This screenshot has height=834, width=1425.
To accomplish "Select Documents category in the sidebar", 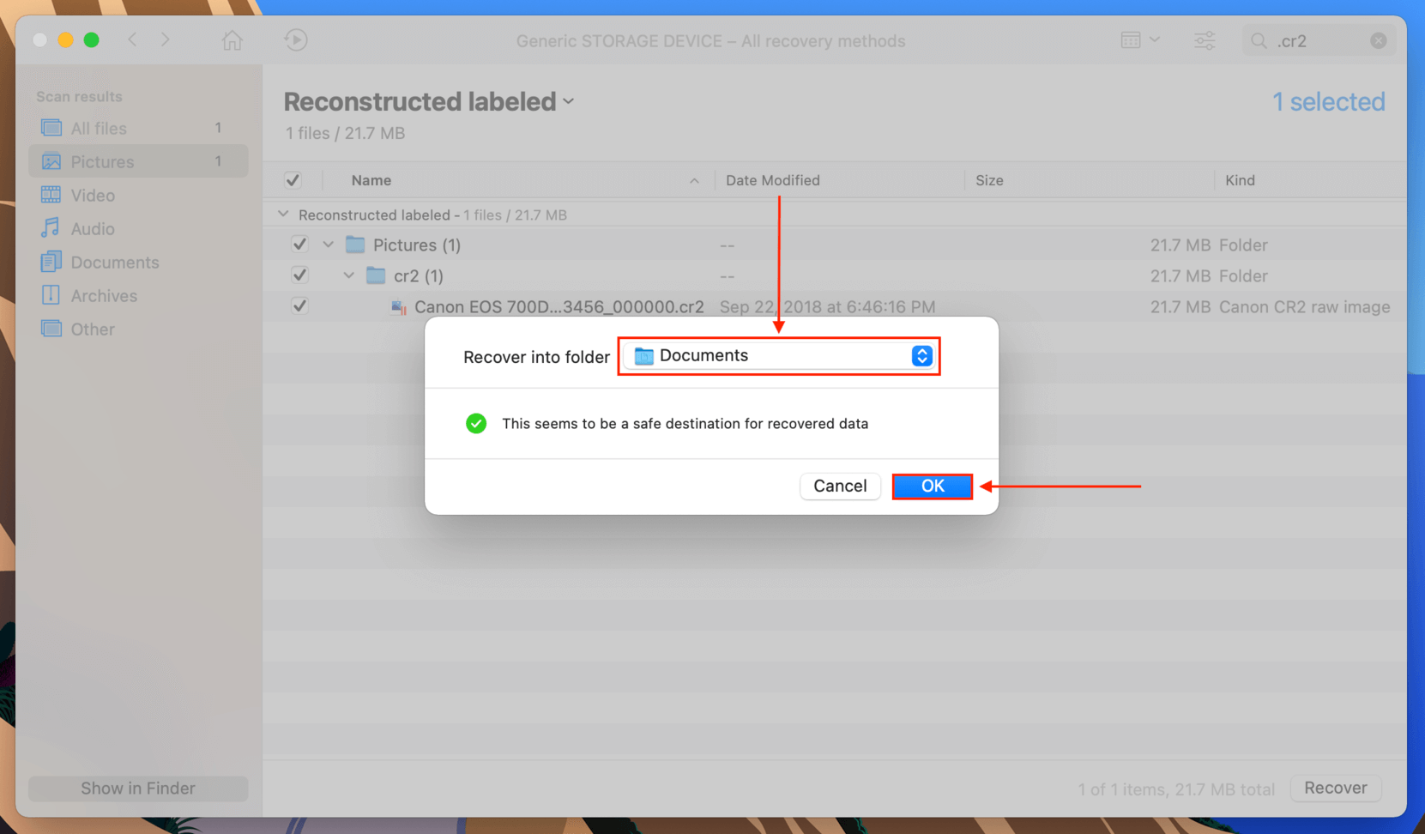I will click(x=138, y=262).
